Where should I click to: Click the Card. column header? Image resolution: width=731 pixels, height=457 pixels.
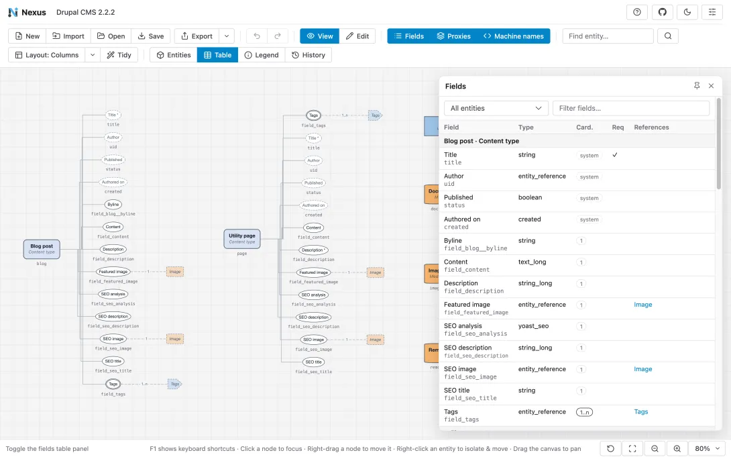click(585, 128)
